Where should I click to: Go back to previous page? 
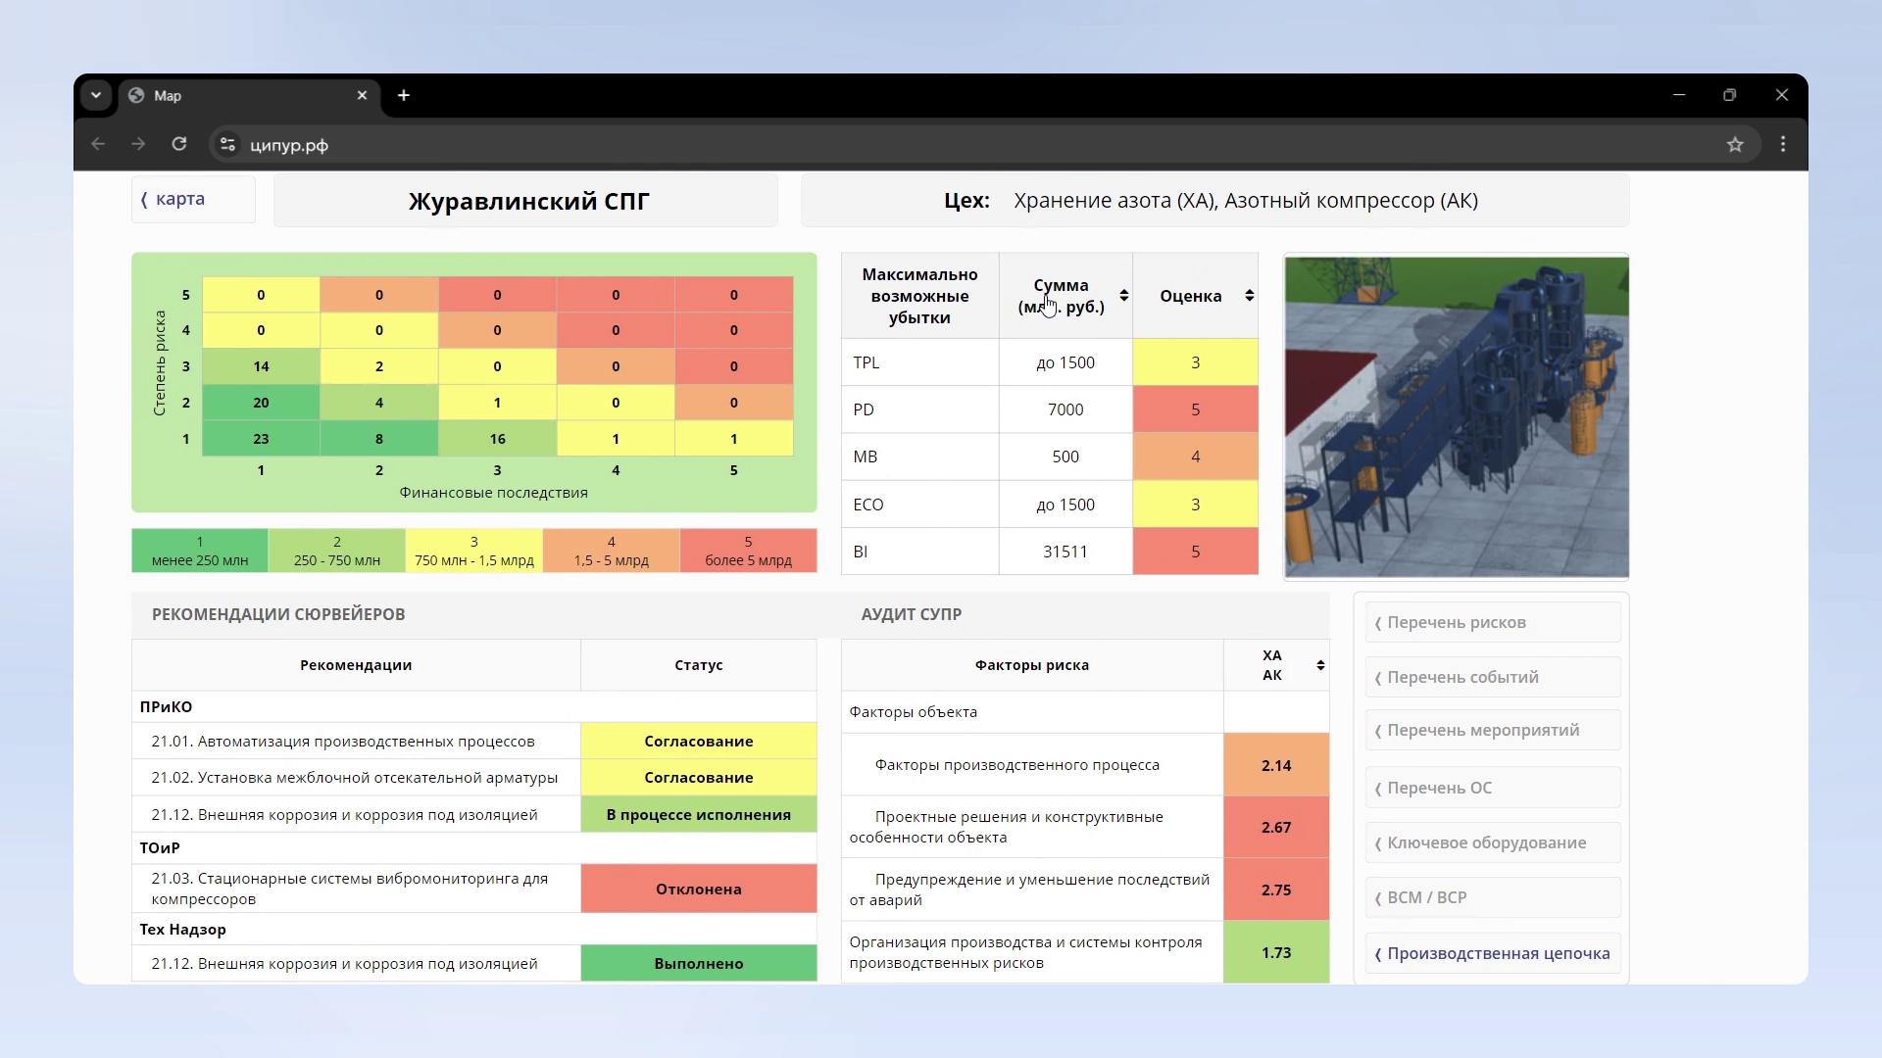[x=98, y=144]
